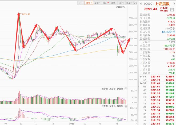Click 换指标 in the MACD panel

pos(120,106)
